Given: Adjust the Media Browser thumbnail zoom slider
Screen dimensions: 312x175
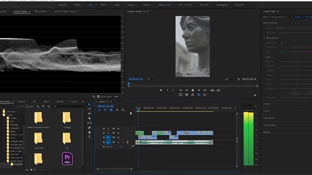Looking at the screenshot, I should [42, 170].
